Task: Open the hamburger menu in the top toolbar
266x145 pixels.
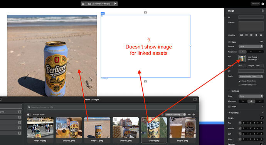Action: 83,3
